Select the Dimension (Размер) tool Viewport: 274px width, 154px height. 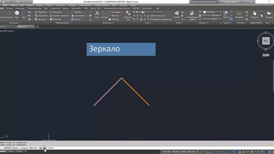104,15
